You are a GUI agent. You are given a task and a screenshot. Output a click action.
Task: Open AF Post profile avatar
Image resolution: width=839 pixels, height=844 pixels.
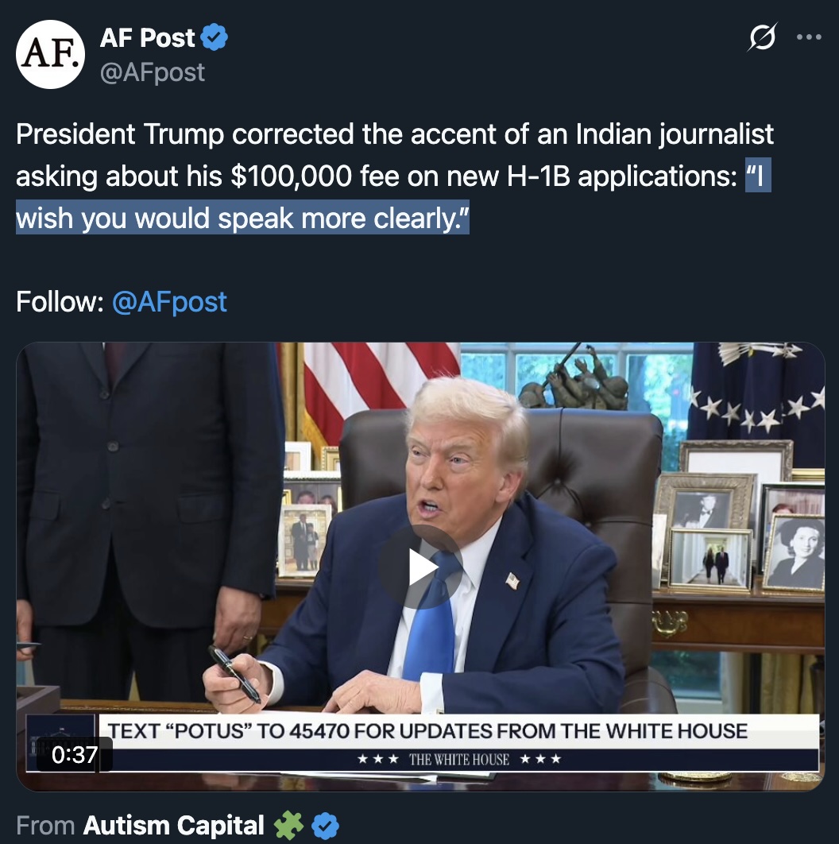click(50, 54)
